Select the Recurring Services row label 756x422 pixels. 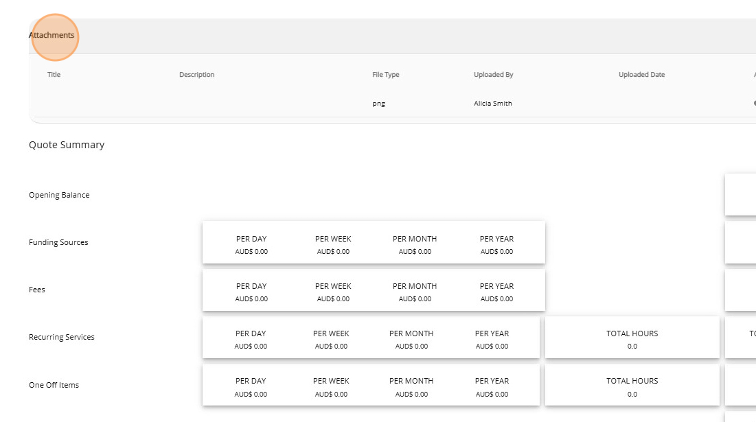coord(62,337)
